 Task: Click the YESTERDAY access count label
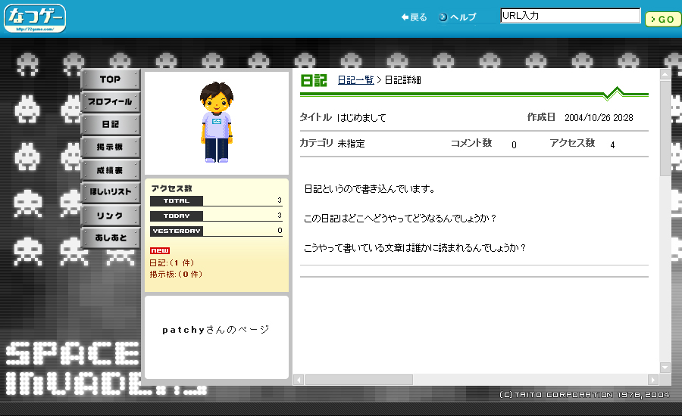point(176,231)
